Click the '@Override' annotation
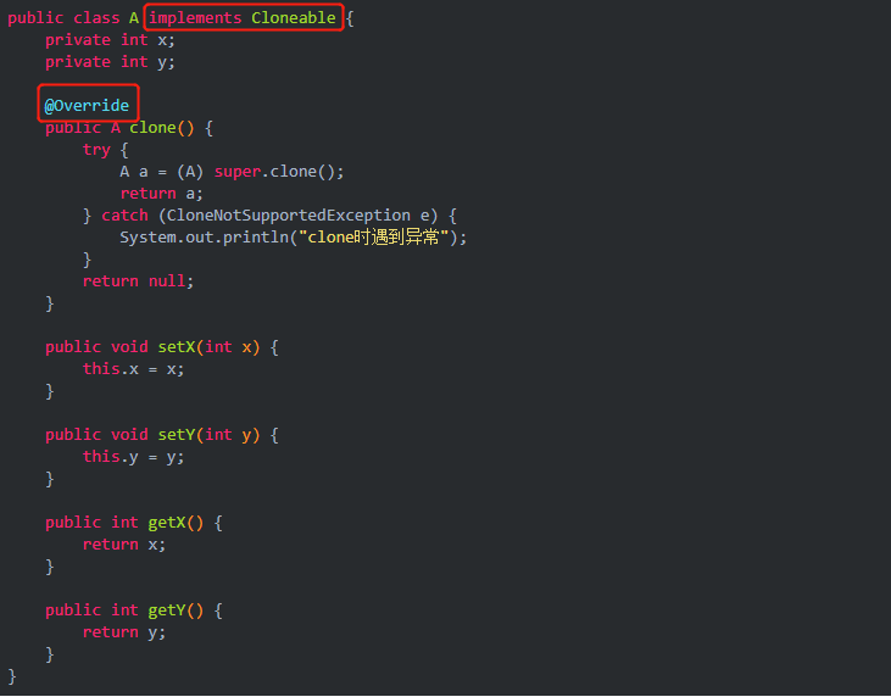 click(x=87, y=106)
